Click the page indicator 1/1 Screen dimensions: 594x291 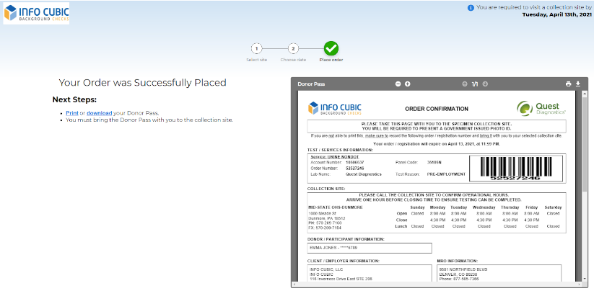click(x=475, y=84)
